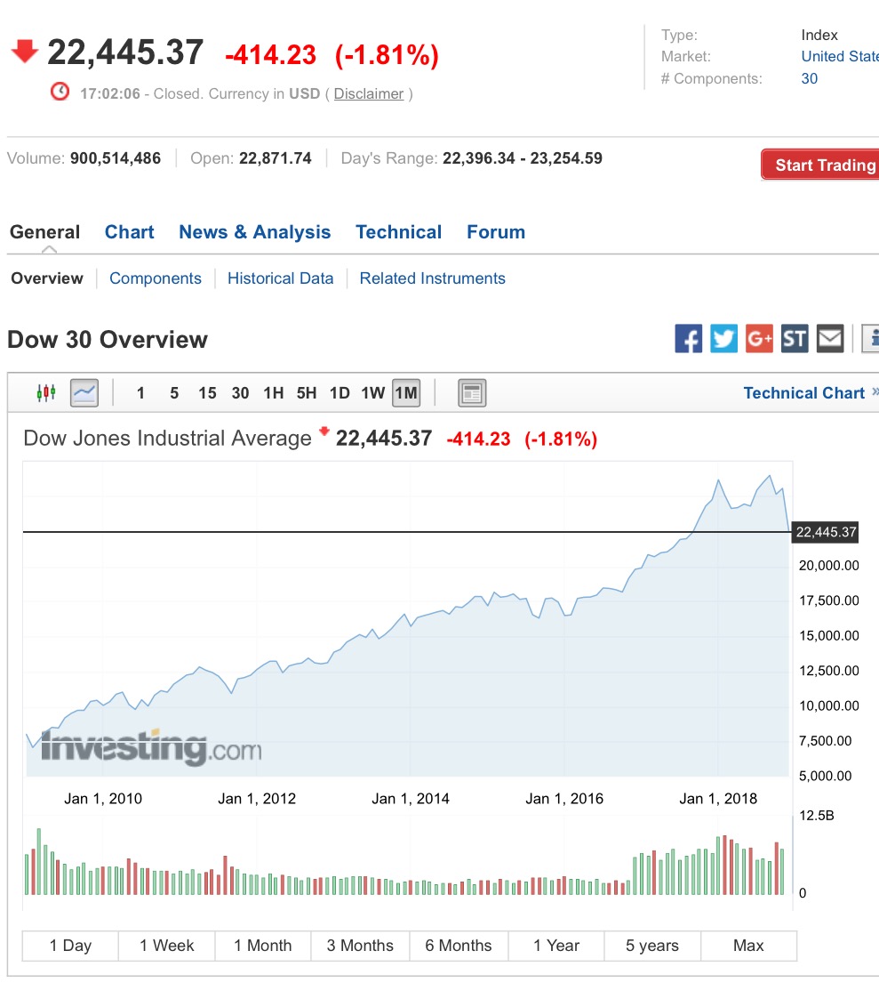Screen dimensions: 879x983
Task: Set chart interval to 1W
Action: coord(373,393)
